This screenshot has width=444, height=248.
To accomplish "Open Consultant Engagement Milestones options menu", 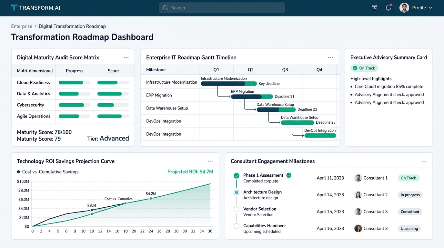I will click(x=424, y=161).
